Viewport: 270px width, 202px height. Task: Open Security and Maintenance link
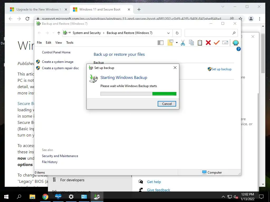coord(60,156)
